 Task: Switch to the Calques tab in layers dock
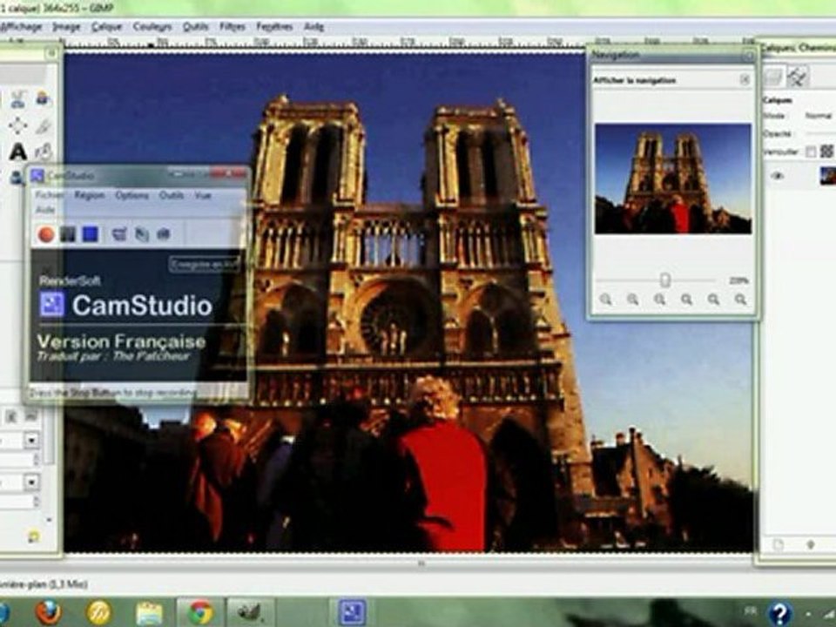point(773,78)
